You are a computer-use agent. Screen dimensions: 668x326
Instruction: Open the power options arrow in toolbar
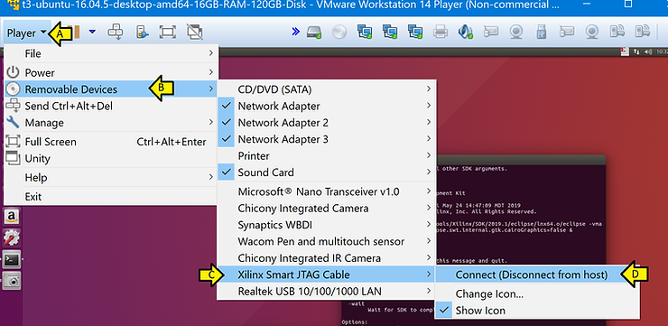coord(92,32)
